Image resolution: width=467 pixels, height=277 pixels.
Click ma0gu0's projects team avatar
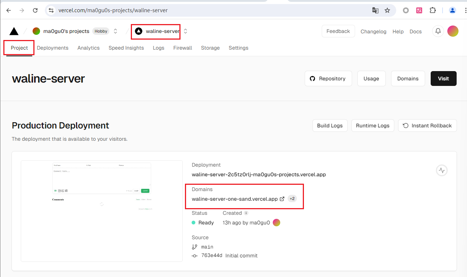coord(36,31)
